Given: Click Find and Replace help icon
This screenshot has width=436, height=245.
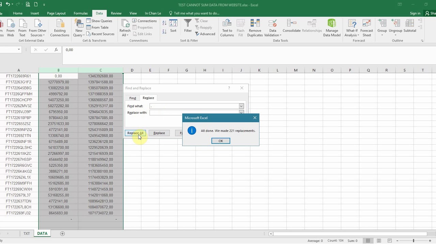Looking at the screenshot, I should (x=229, y=88).
